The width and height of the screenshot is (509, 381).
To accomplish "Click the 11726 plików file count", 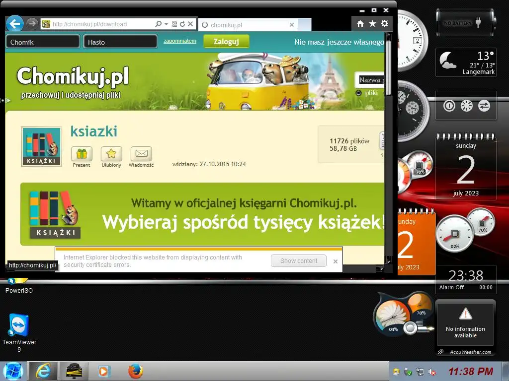I will click(349, 141).
